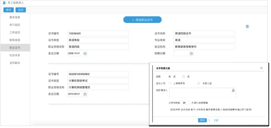Uncheck the 主管上级 checkbox
This screenshot has height=128, width=271.
click(x=199, y=83)
